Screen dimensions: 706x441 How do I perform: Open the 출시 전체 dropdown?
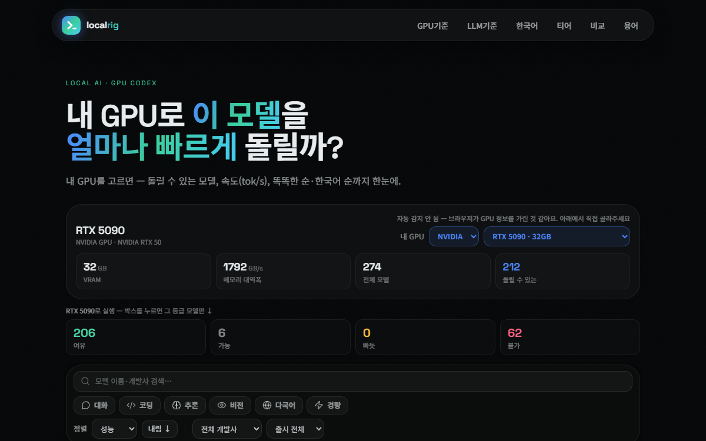[295, 429]
